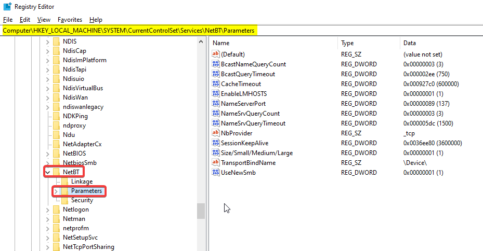Viewport: 483px width, 251px height.
Task: Click the \Device\ data value
Action: (415, 162)
